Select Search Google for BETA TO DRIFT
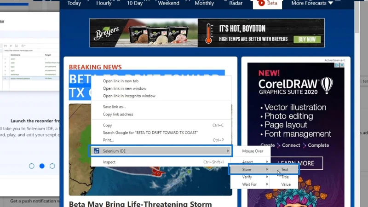Image resolution: width=368 pixels, height=207 pixels. pos(150,133)
